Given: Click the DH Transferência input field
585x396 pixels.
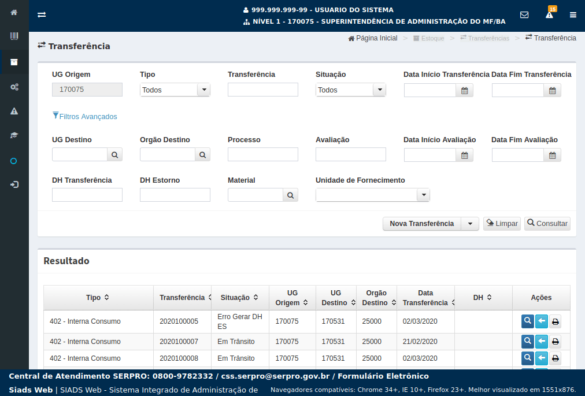Looking at the screenshot, I should coord(87,195).
